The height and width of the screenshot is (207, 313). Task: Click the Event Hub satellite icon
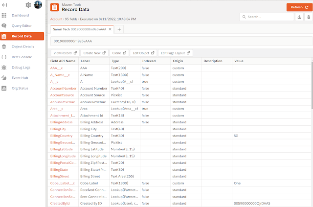[4, 78]
